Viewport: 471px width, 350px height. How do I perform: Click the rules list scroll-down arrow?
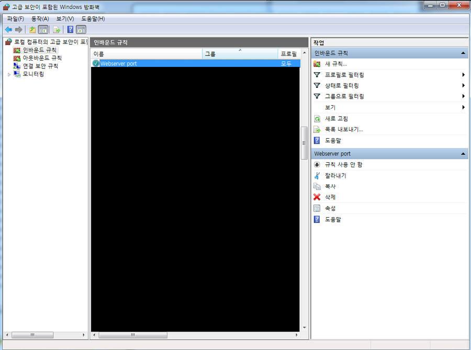pyautogui.click(x=304, y=328)
